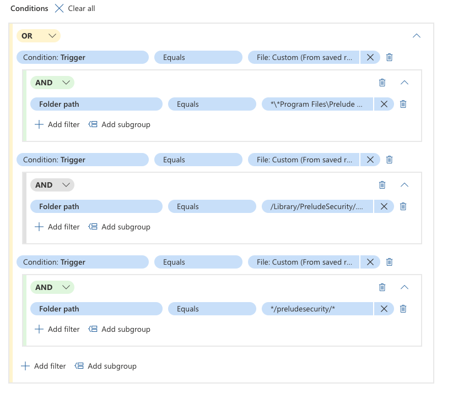The width and height of the screenshot is (453, 394).
Task: Collapse the second AND subgroup with its chevron
Action: point(405,185)
